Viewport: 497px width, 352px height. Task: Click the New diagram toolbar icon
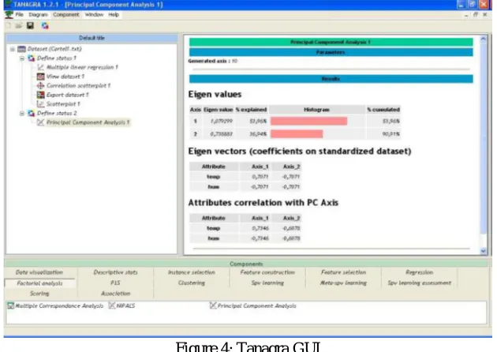9,26
